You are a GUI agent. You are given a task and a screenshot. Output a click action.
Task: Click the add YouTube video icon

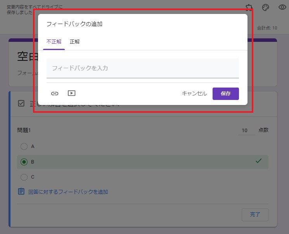[71, 93]
